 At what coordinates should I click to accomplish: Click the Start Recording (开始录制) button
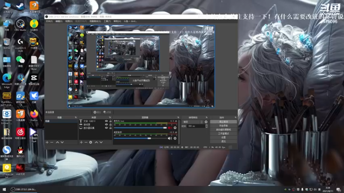223,126
